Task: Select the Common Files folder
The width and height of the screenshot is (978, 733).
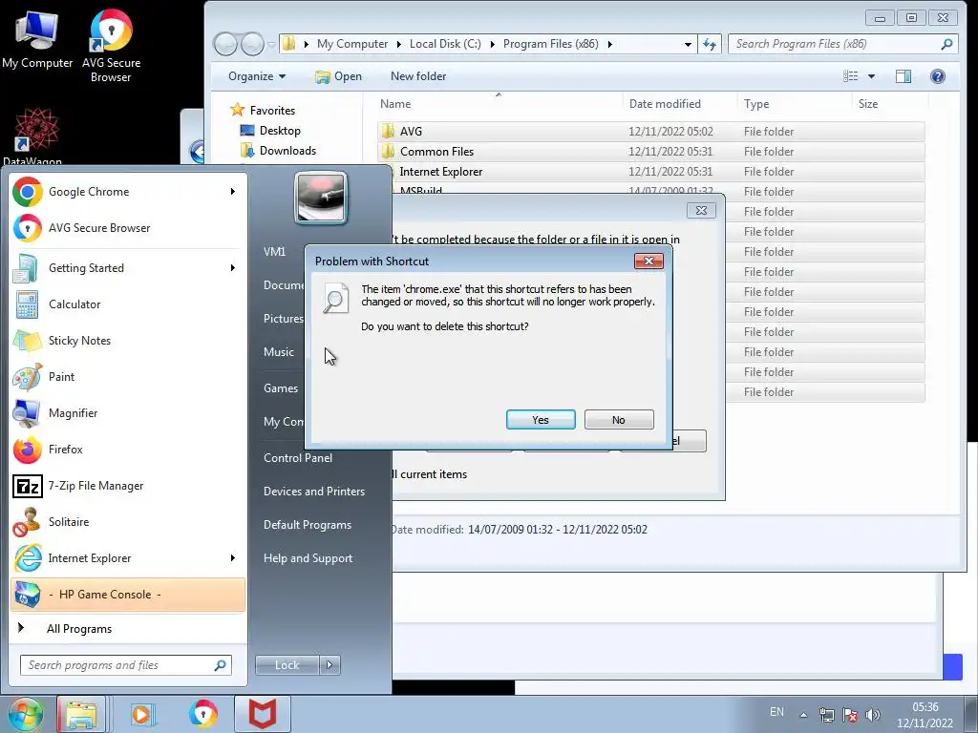Action: pyautogui.click(x=651, y=152)
